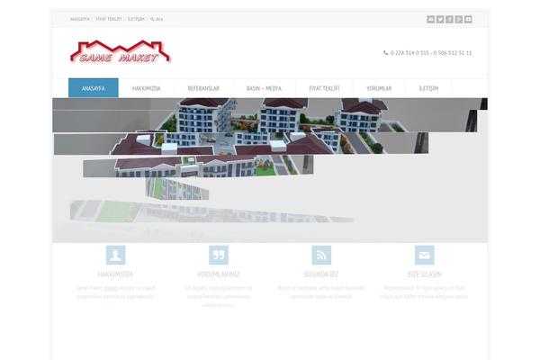Open the YORUMLAR menu item
Screen dimensions: 540x360
[x=379, y=88]
